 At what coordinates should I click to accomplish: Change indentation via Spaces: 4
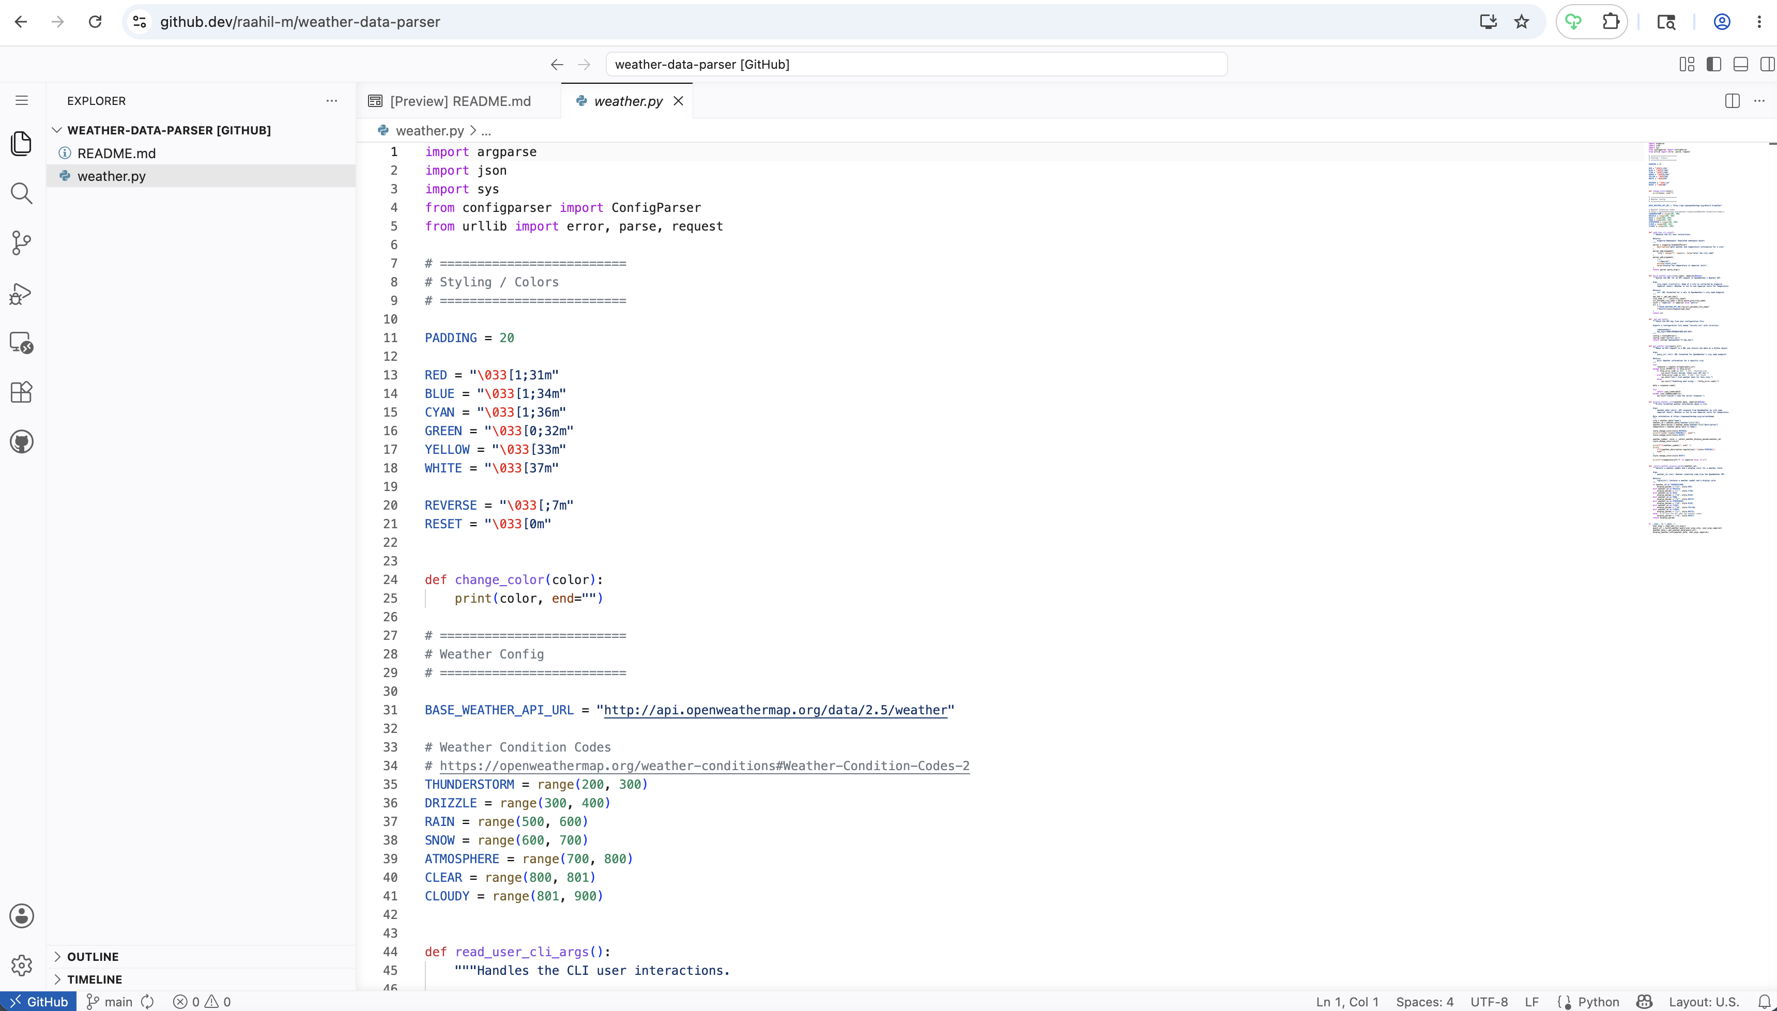coord(1424,1002)
